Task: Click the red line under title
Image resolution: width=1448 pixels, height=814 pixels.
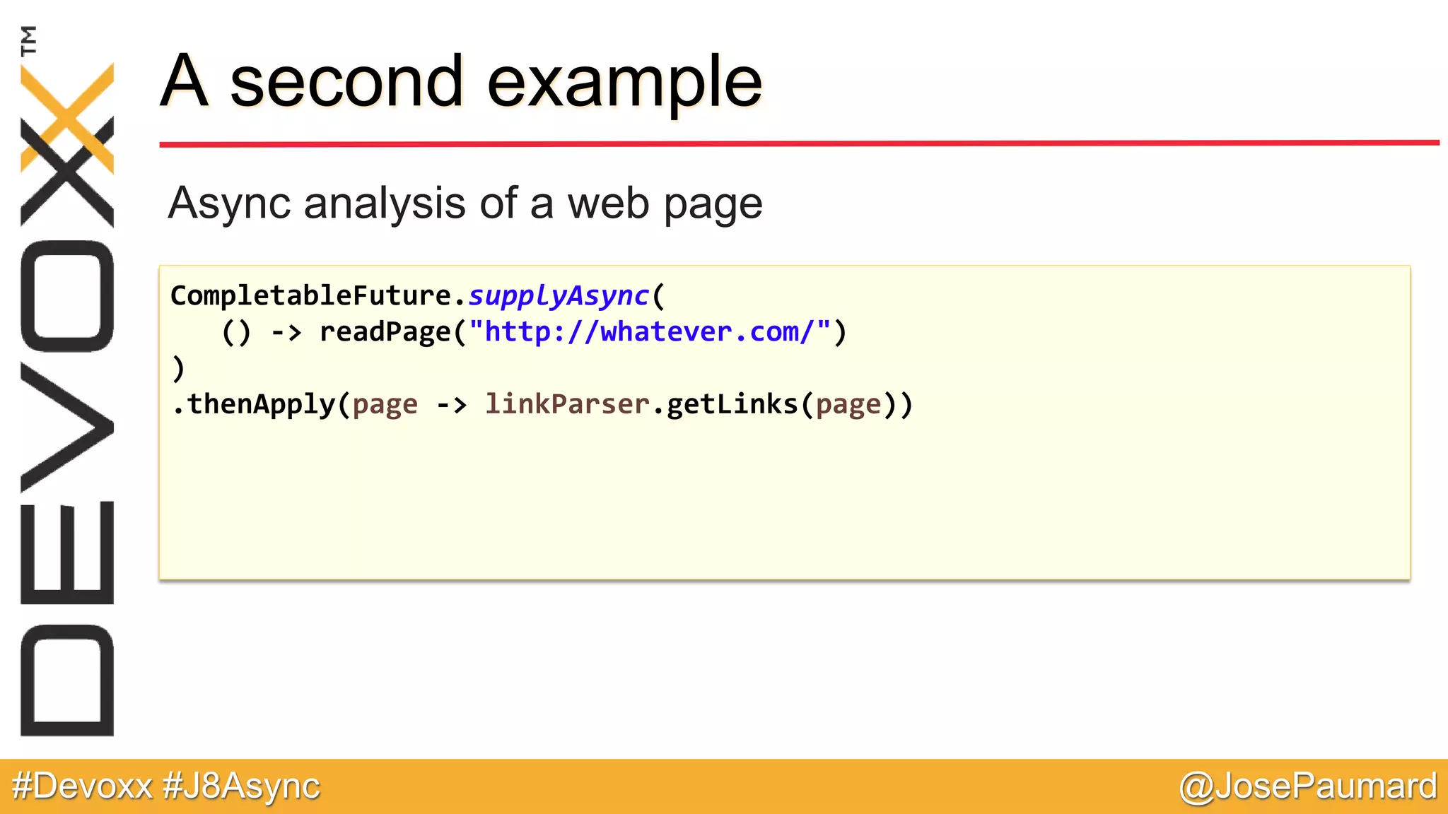Action: pyautogui.click(x=799, y=143)
